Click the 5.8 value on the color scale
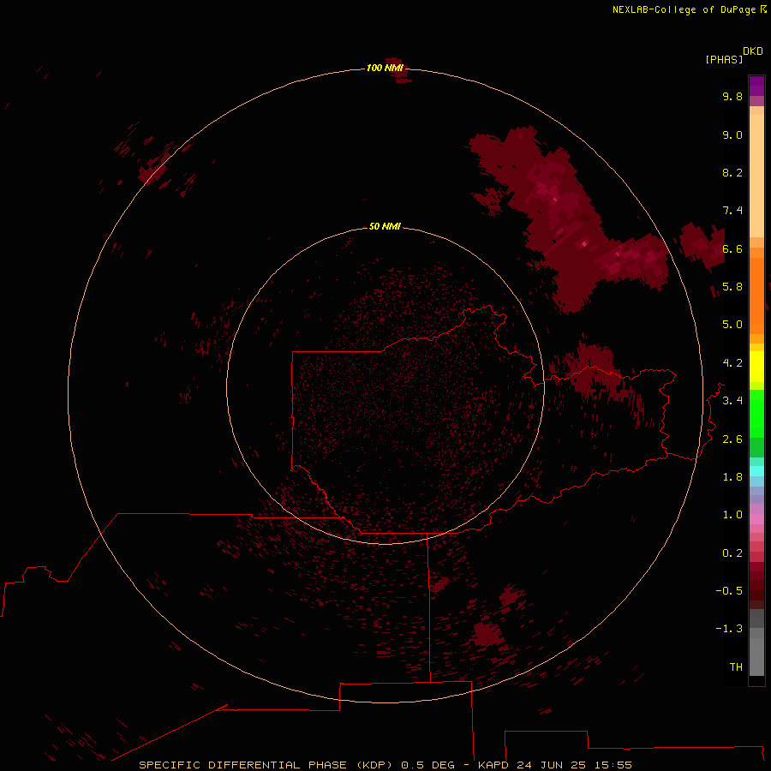771x771 pixels. click(x=732, y=287)
